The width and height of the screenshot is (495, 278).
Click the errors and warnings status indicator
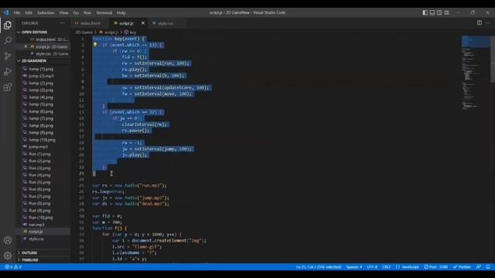pos(13,267)
